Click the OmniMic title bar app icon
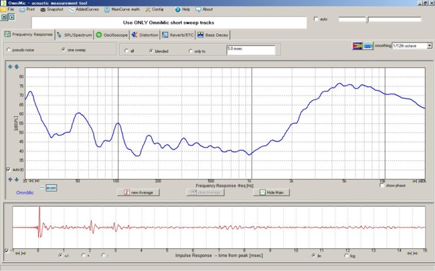The height and width of the screenshot is (271, 435). (3, 3)
